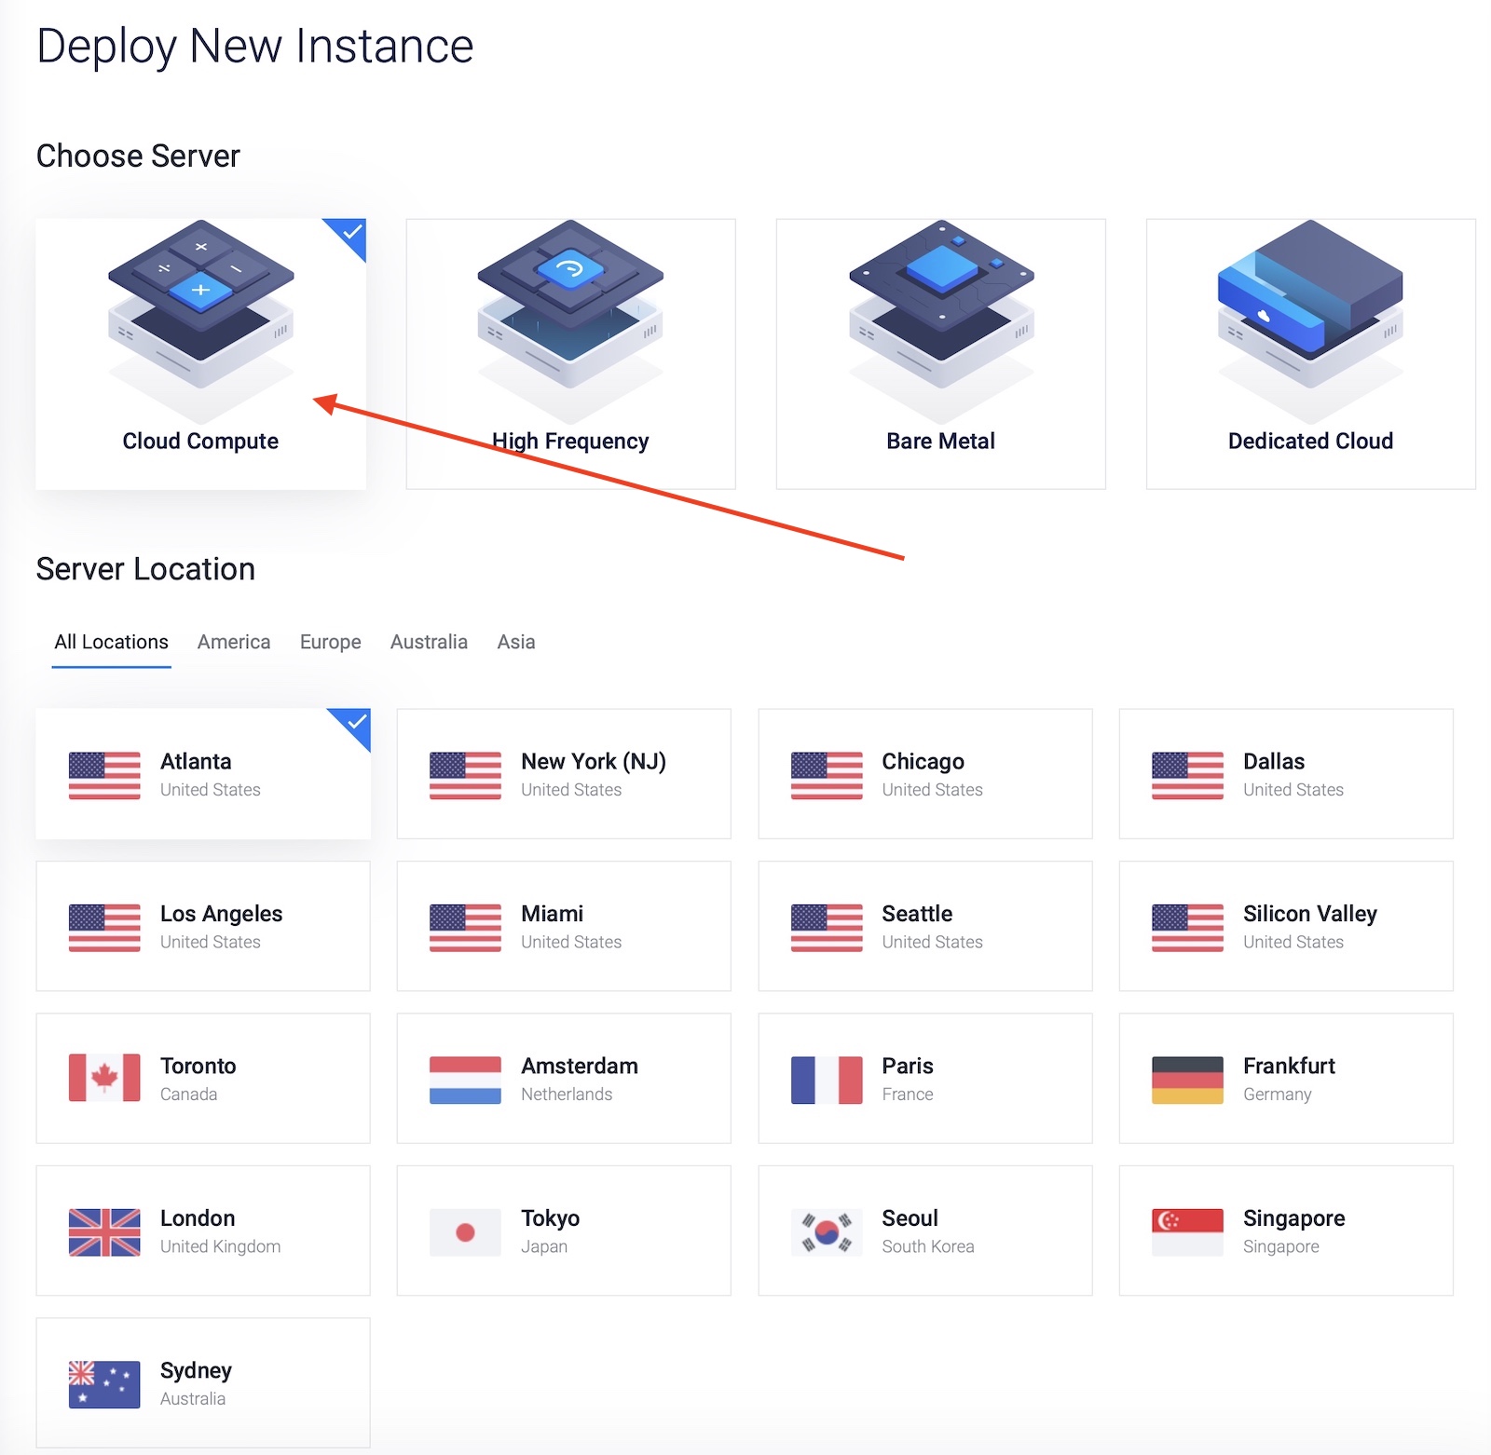Click the Japanese flag for Tokyo
This screenshot has width=1491, height=1455.
click(x=465, y=1231)
